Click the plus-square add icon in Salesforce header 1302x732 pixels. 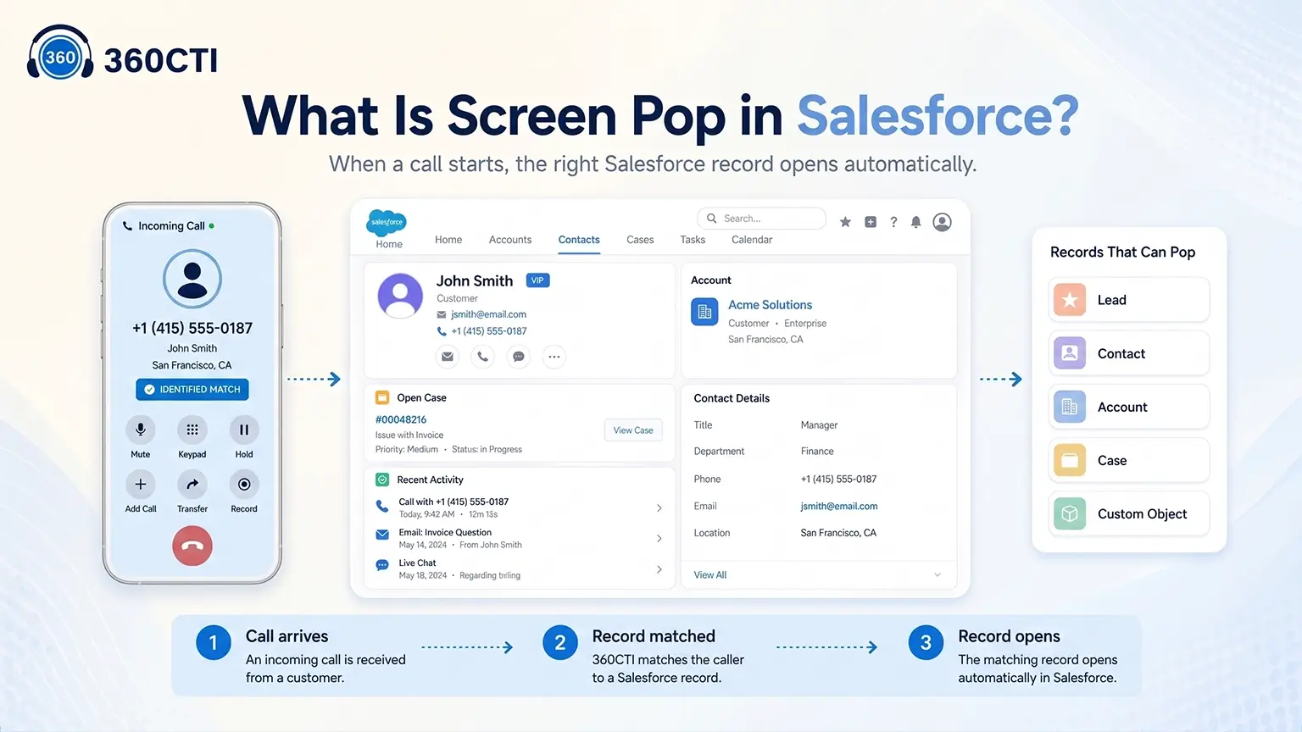point(871,222)
